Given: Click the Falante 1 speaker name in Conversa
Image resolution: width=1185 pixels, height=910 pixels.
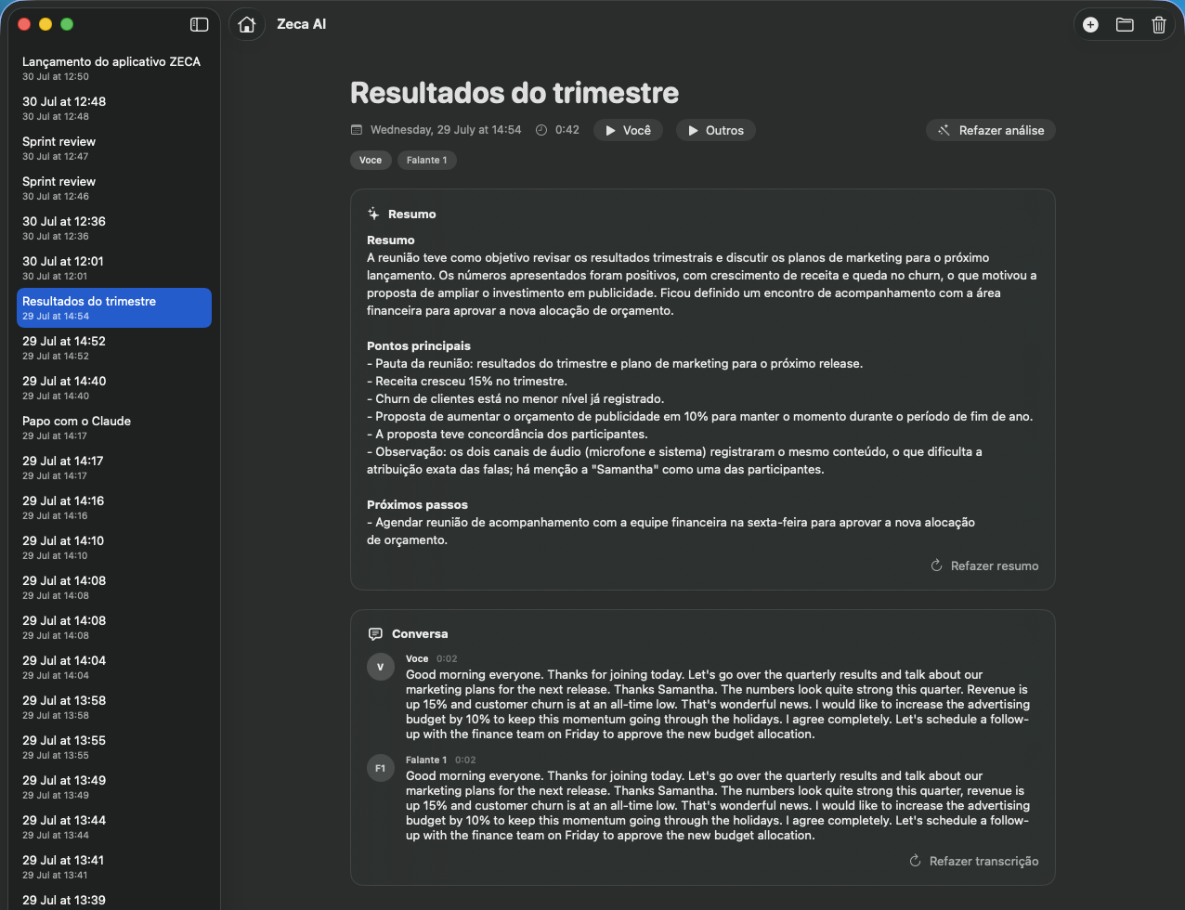Looking at the screenshot, I should [x=426, y=760].
